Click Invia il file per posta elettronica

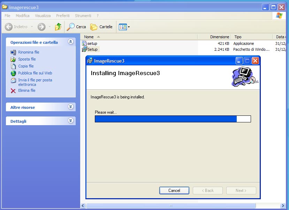click(x=35, y=82)
